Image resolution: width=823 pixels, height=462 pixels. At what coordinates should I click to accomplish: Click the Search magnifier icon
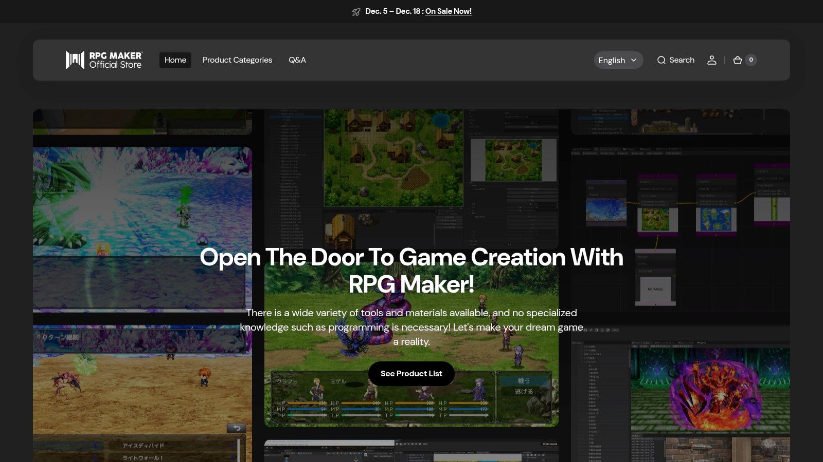coord(661,60)
